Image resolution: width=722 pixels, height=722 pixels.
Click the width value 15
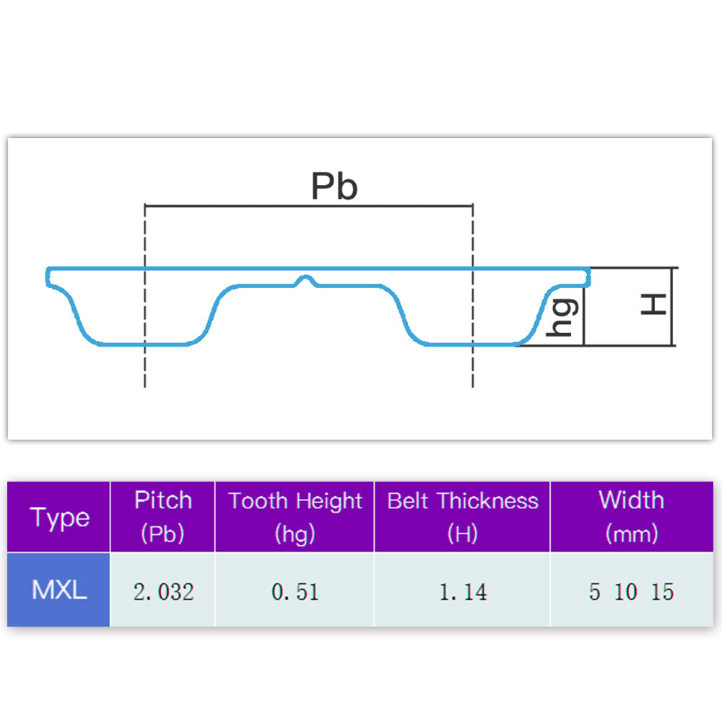click(662, 592)
